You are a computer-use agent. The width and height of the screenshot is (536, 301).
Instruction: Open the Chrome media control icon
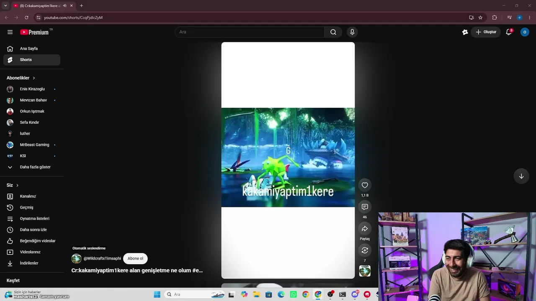[x=509, y=18]
